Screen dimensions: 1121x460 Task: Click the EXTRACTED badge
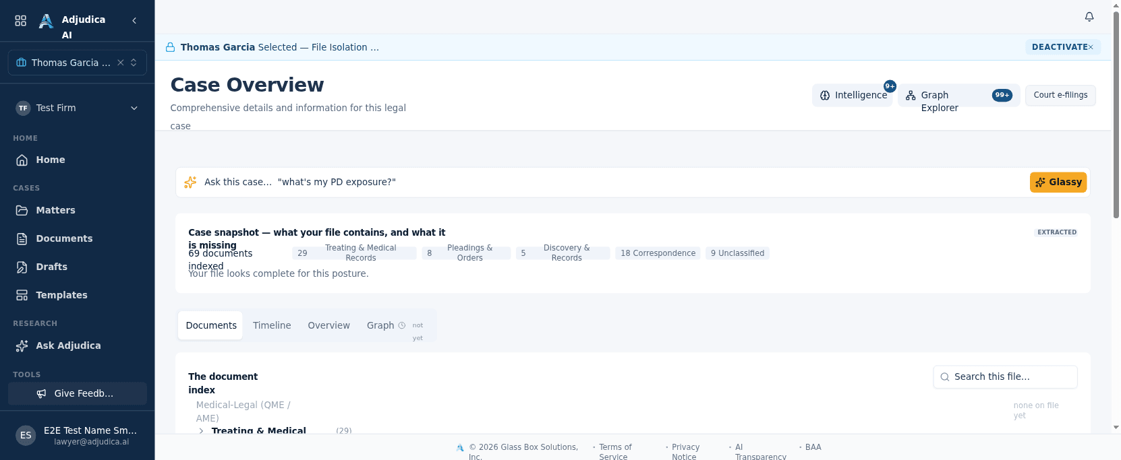[1057, 232]
